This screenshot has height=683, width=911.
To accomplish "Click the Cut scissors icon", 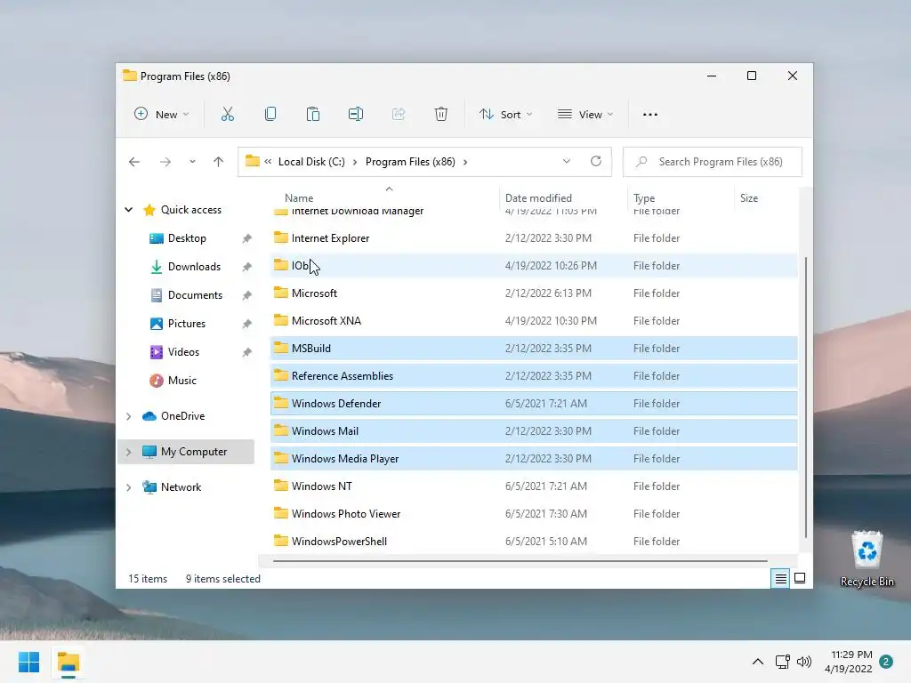I will click(x=227, y=115).
